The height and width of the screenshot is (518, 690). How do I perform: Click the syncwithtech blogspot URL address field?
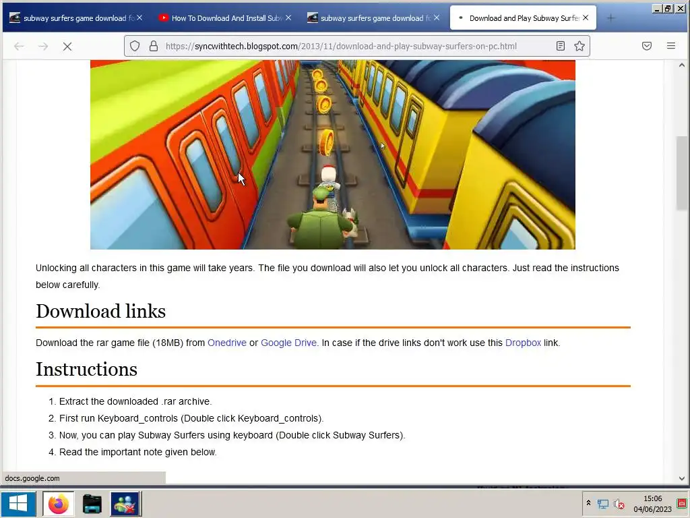click(341, 46)
